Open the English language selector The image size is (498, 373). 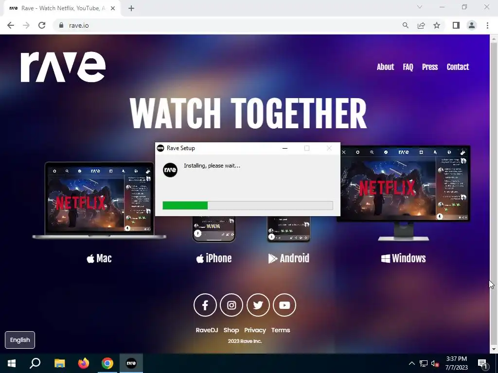pyautogui.click(x=20, y=340)
